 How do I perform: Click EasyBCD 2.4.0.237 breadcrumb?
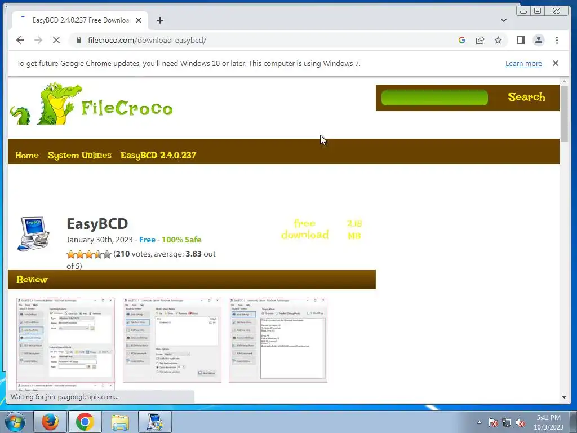coord(158,156)
